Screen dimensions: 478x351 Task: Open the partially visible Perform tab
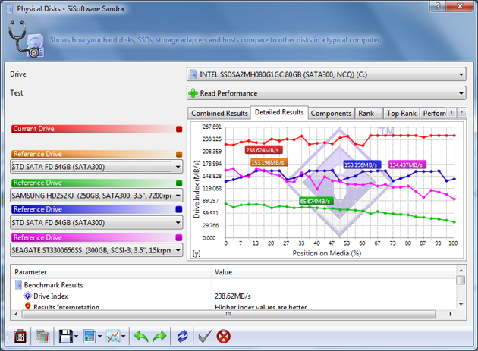coord(434,114)
